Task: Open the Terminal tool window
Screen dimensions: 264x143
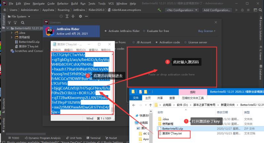Action: click(93, 138)
